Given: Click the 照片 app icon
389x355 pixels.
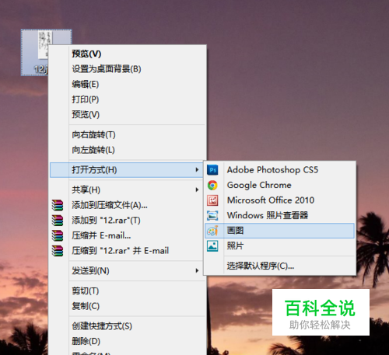Looking at the screenshot, I should coord(212,246).
